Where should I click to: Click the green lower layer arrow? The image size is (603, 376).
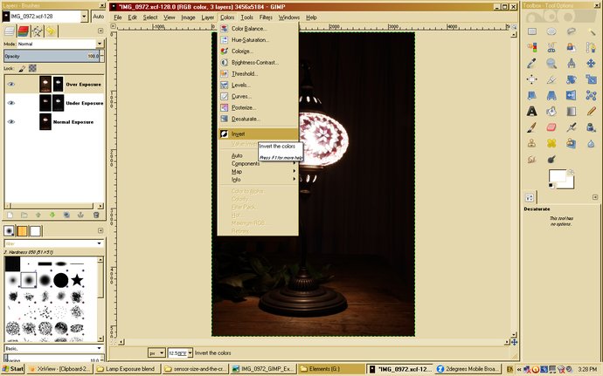52,215
